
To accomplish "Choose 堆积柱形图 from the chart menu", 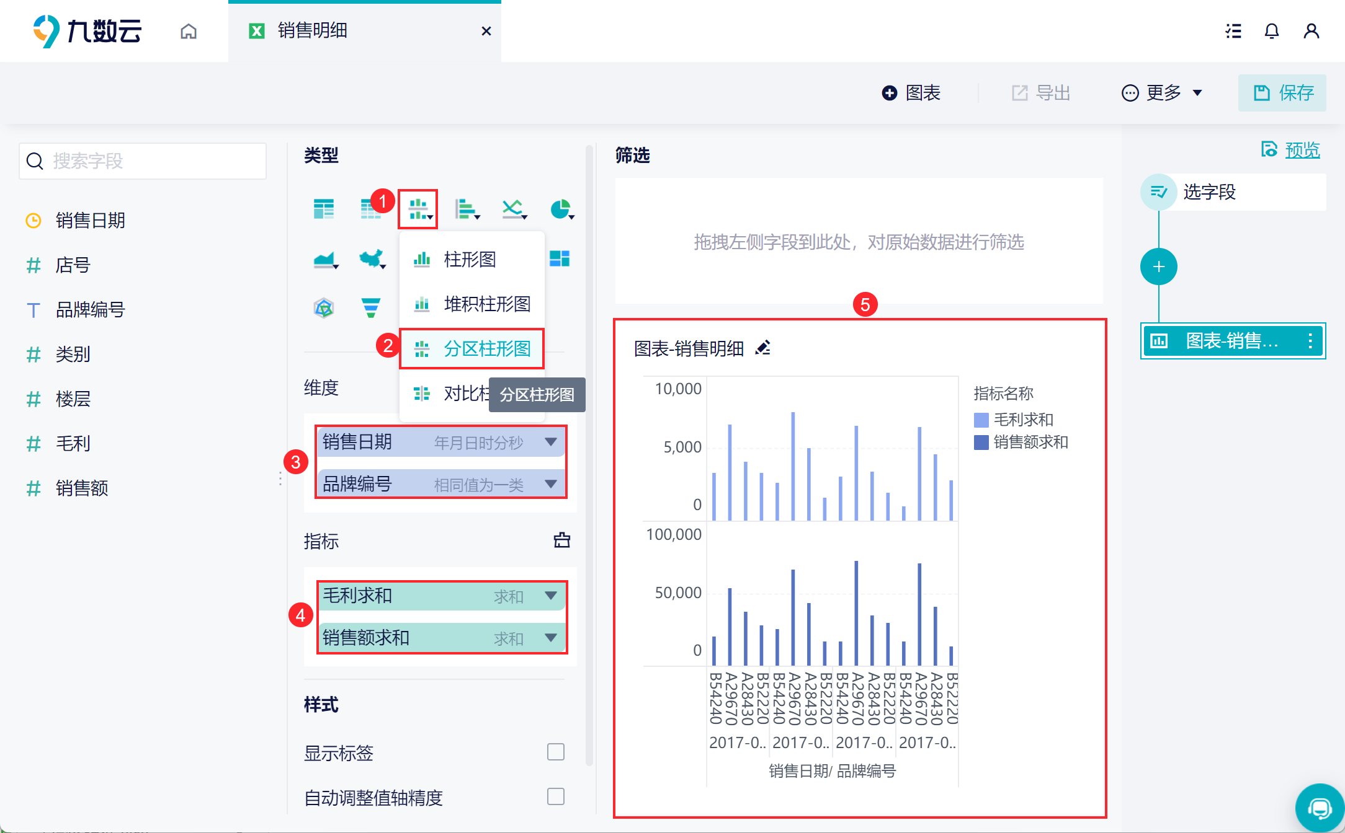I will pos(472,304).
